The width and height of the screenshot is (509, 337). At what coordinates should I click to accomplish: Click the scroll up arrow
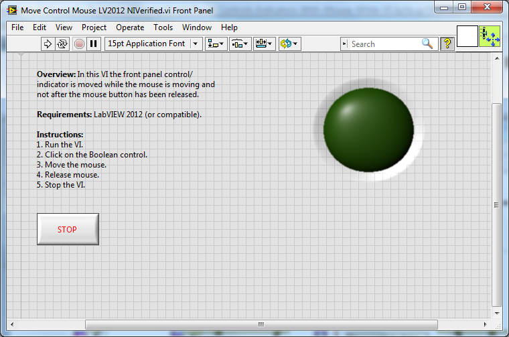tap(497, 58)
